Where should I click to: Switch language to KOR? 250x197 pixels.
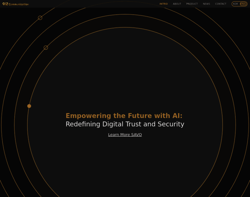(x=236, y=4)
